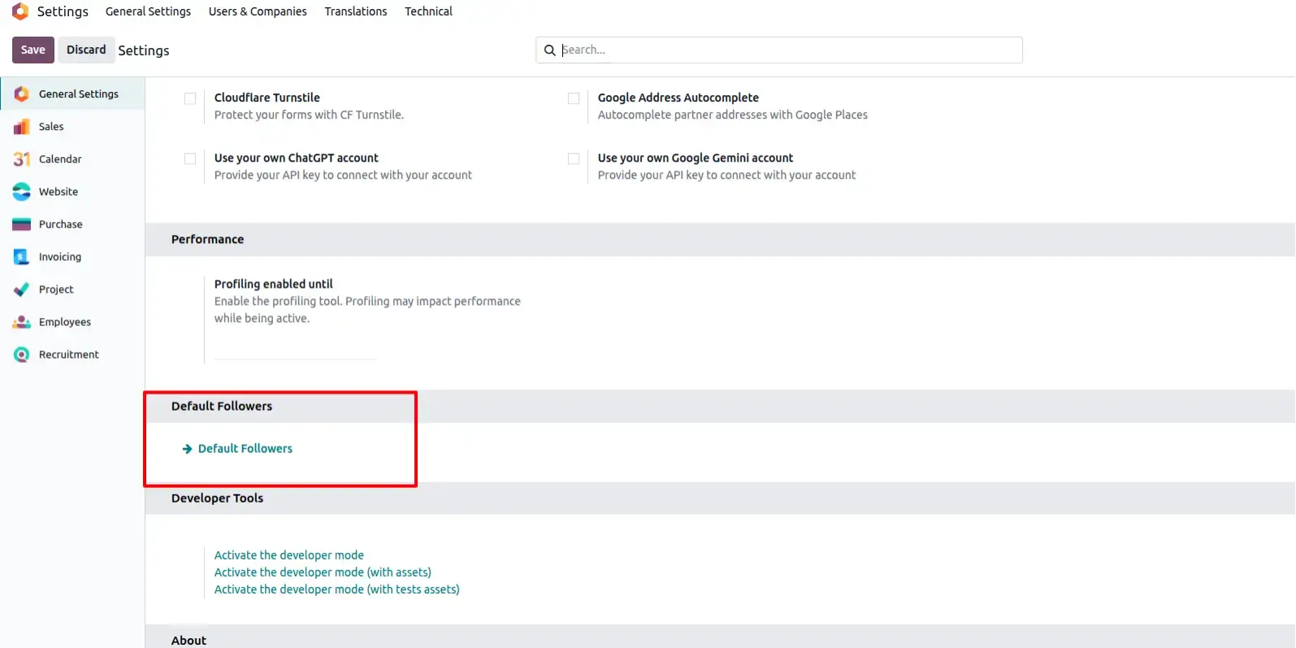The width and height of the screenshot is (1296, 648).
Task: Click the General Settings sidebar icon
Action: (x=22, y=94)
